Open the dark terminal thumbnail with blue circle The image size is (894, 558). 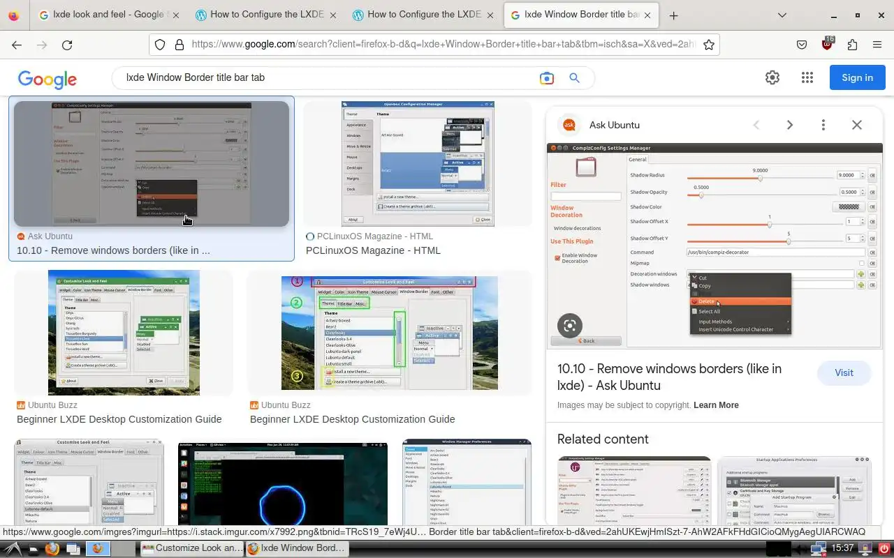(x=283, y=482)
